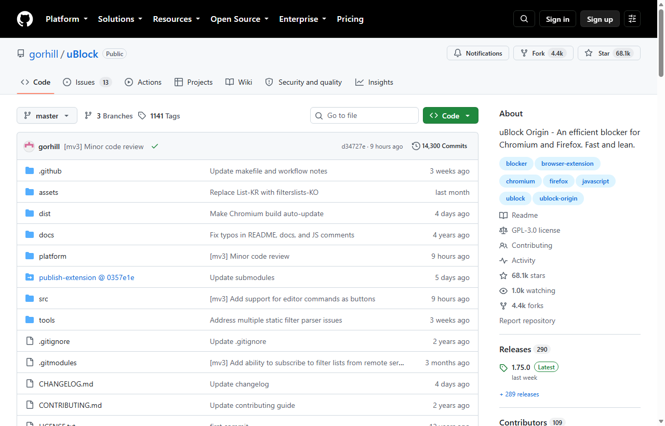Image resolution: width=665 pixels, height=426 pixels.
Task: Click the Sign in button
Action: pos(557,19)
